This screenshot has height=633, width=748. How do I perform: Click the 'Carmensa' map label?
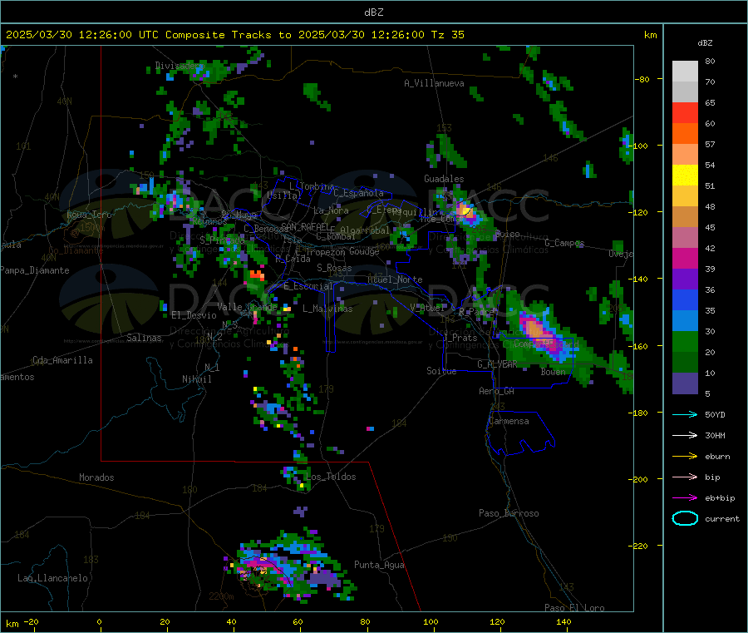pos(509,421)
